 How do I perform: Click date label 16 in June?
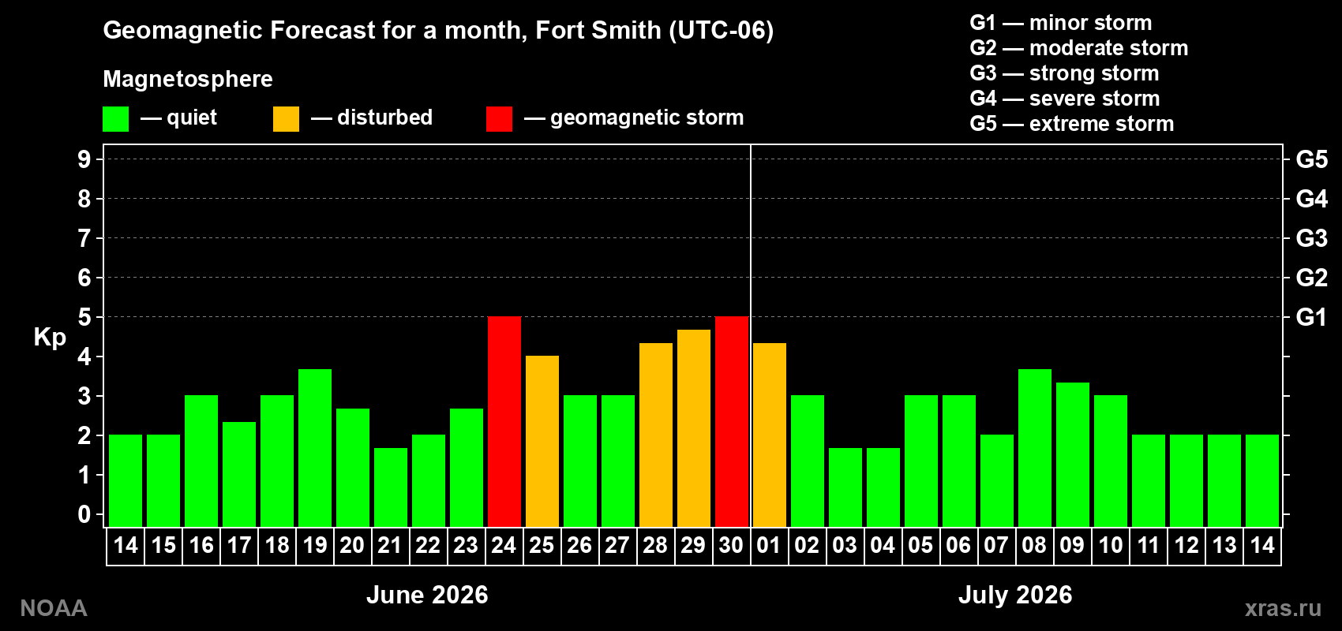[201, 545]
